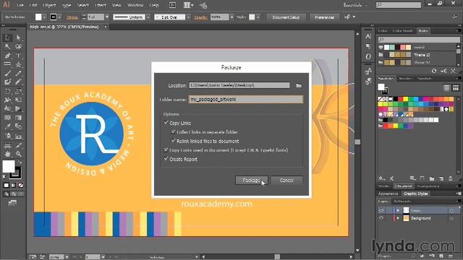Select the Artboard tool
Image resolution: width=463 pixels, height=260 pixels.
pyautogui.click(x=8, y=145)
